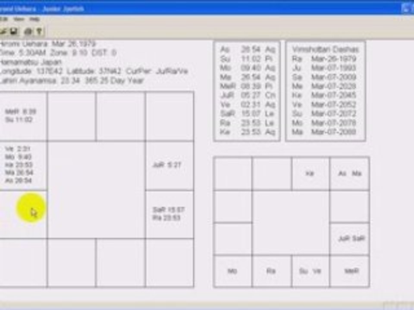Image resolution: width=414 pixels, height=310 pixels.
Task: Select the Ma 26:54 Aq row in planet table
Action: tap(248, 77)
